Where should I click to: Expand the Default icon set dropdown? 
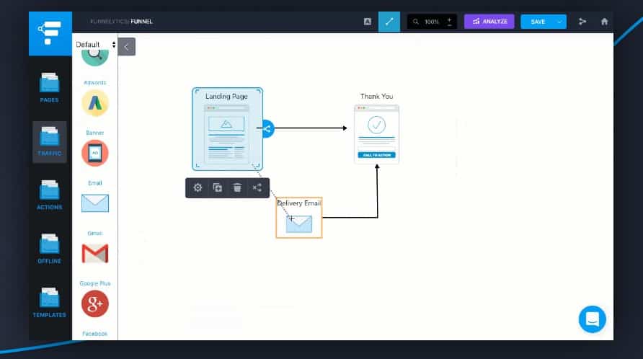tap(95, 44)
